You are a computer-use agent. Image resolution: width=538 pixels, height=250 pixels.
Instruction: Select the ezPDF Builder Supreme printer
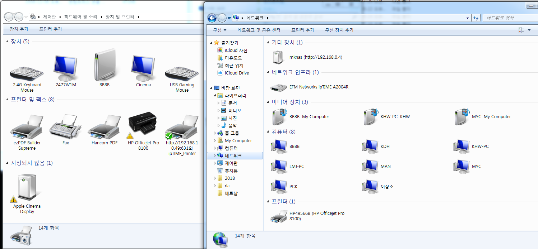click(27, 127)
